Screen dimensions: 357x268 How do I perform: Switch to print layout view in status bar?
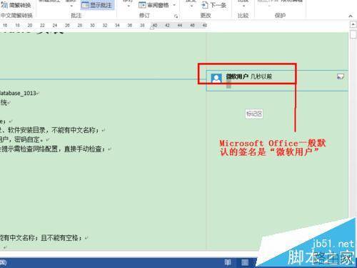tap(245, 262)
